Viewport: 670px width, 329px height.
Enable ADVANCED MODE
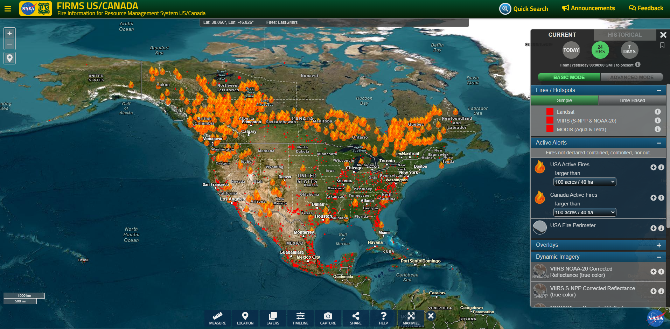(631, 77)
